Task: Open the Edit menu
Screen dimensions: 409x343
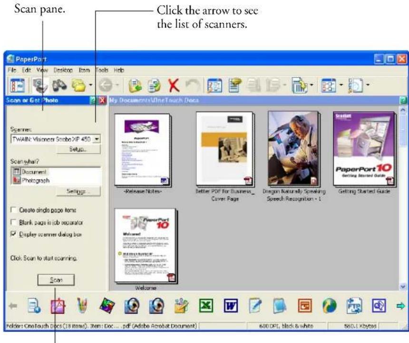Action: click(x=26, y=70)
